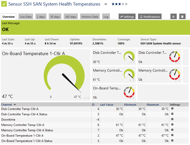
Task: Click the Coverage value 100%
Action: pyautogui.click(x=121, y=43)
